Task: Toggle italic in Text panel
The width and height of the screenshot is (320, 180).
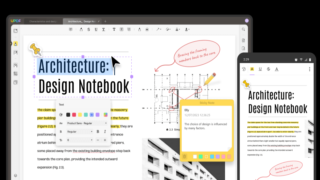Action: coord(105,132)
